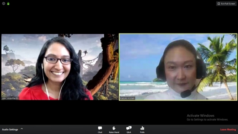This screenshot has height=134, width=238.
Task: Click the Chat label in toolbar
Action: (100, 132)
